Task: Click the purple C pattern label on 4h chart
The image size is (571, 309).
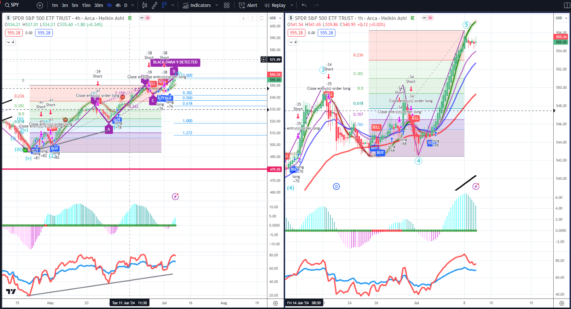Action: click(153, 100)
